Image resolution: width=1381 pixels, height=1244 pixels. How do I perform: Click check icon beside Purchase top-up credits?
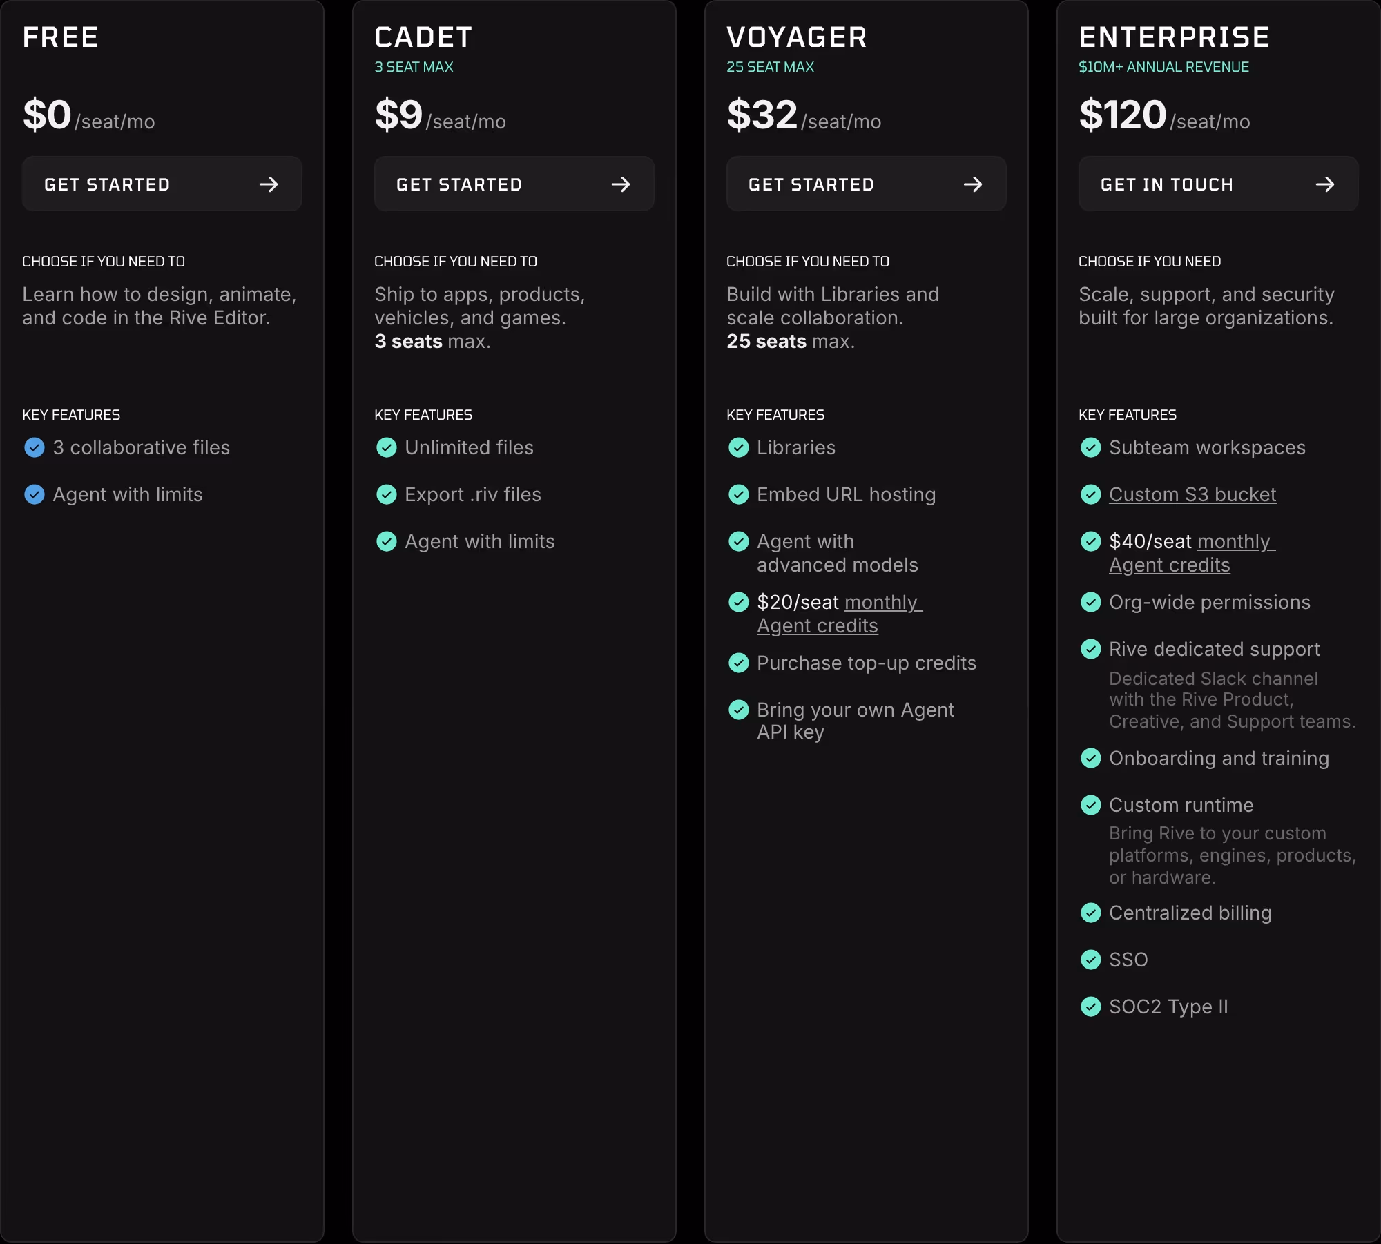pos(739,663)
